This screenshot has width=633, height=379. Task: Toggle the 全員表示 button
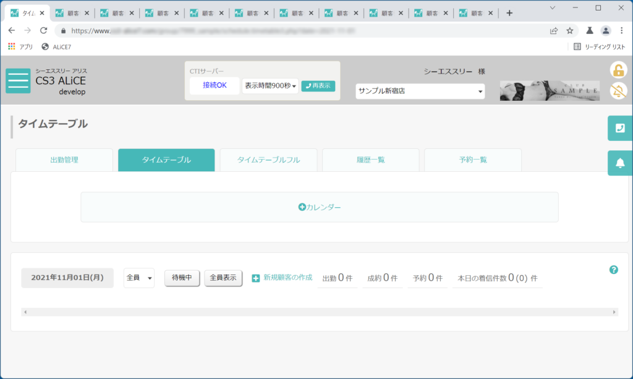pyautogui.click(x=223, y=278)
